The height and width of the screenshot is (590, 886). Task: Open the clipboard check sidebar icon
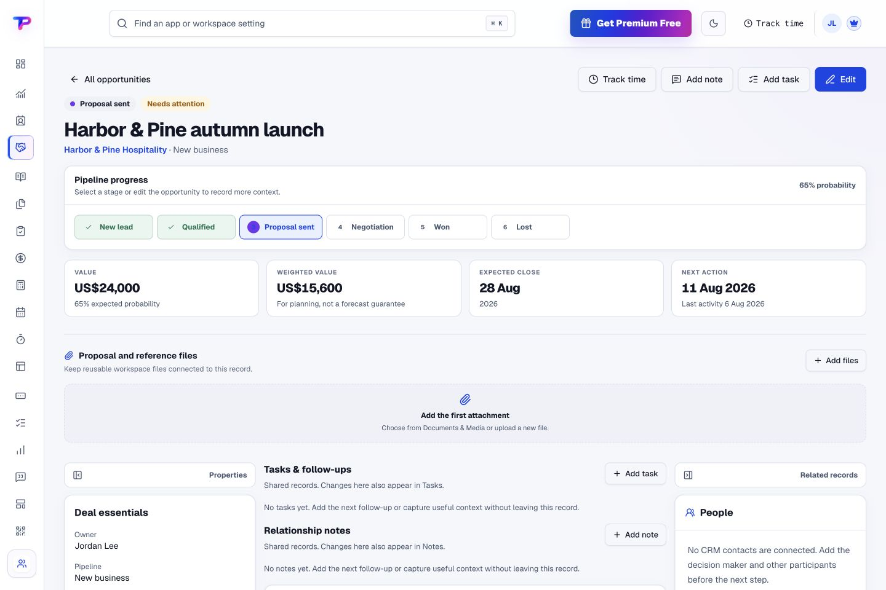click(20, 231)
